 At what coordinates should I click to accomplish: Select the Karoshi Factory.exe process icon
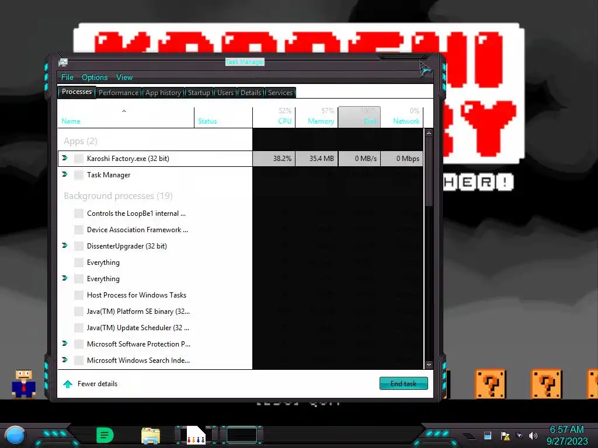pos(79,159)
